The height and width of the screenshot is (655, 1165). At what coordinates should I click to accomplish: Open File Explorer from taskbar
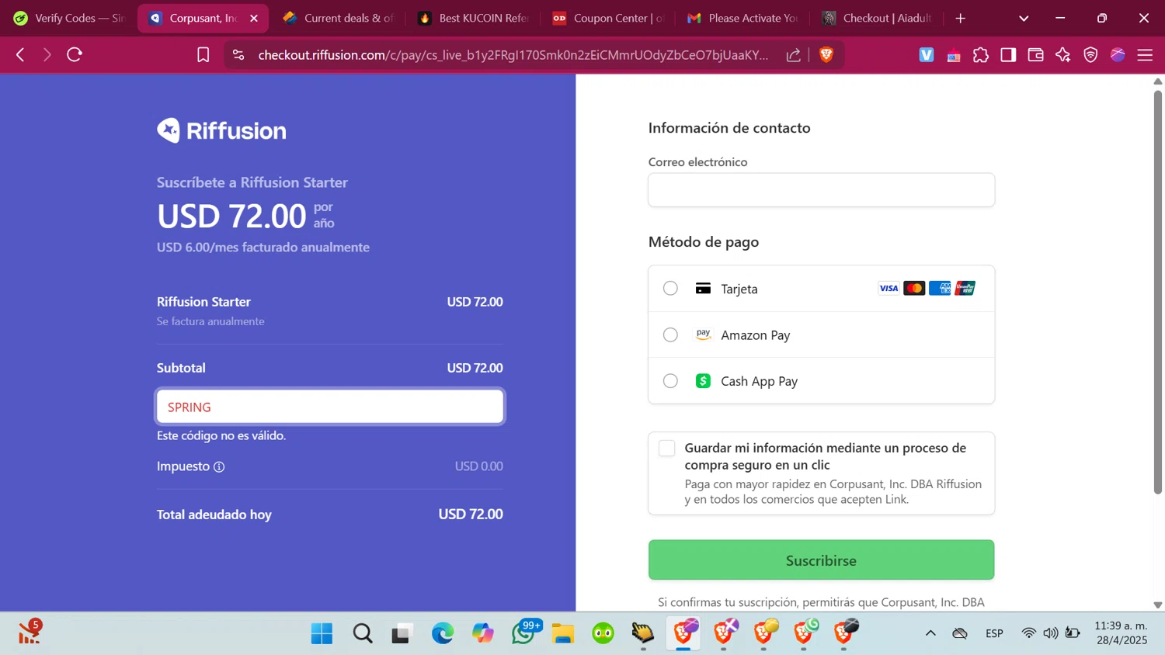[563, 633]
